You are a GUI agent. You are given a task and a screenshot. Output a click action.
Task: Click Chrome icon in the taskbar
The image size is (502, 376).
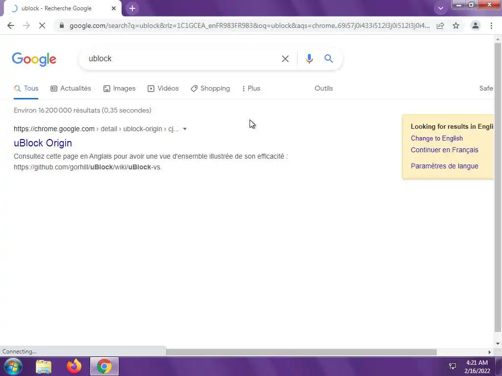[104, 366]
